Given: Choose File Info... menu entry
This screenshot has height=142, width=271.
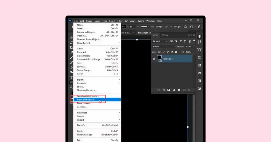Looking at the screenshot, I should (x=97, y=125).
